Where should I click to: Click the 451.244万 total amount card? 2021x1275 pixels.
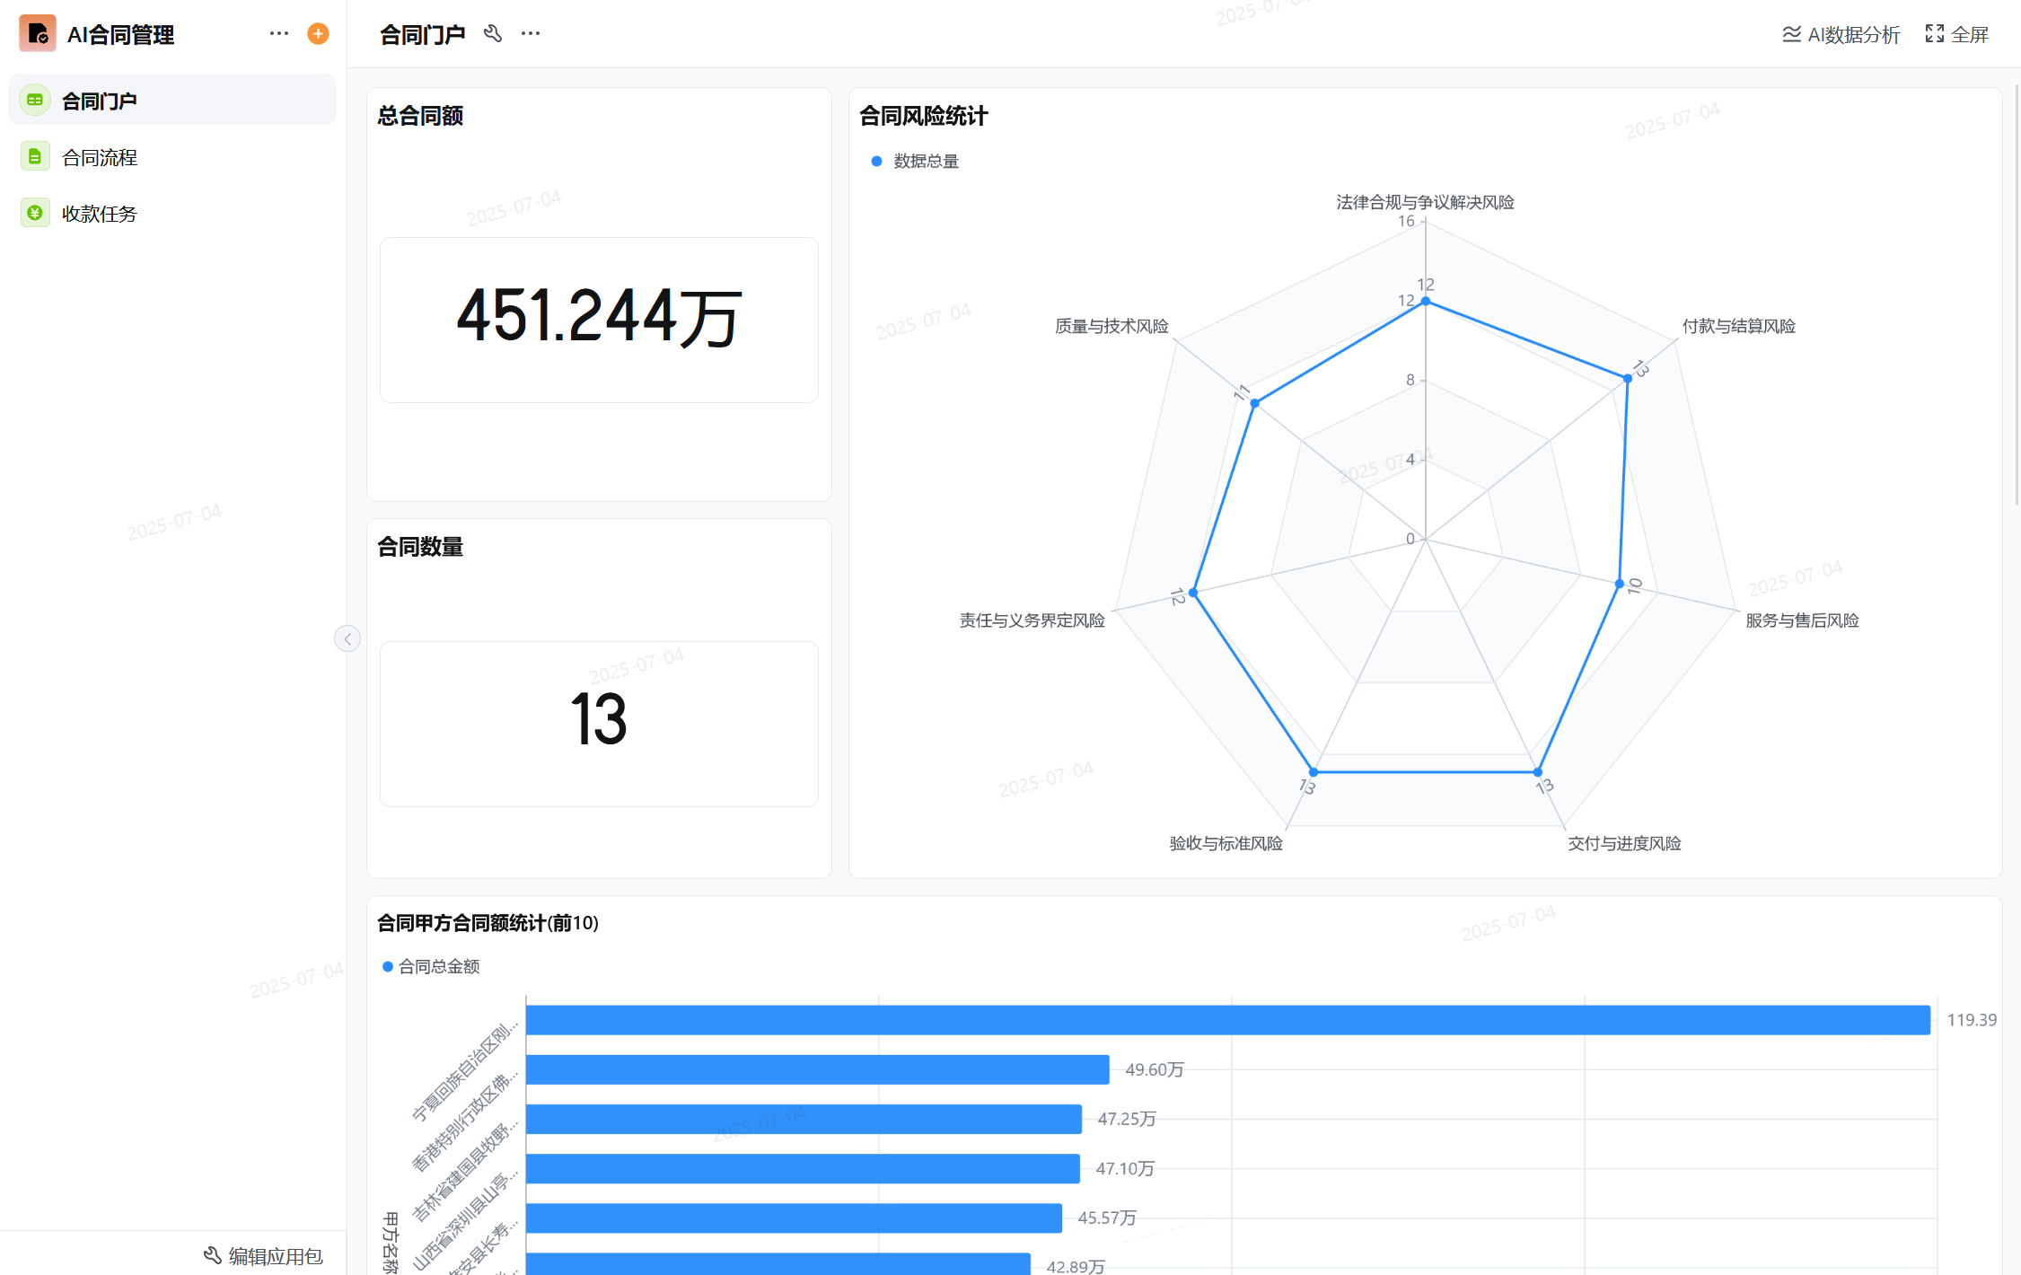pyautogui.click(x=599, y=319)
